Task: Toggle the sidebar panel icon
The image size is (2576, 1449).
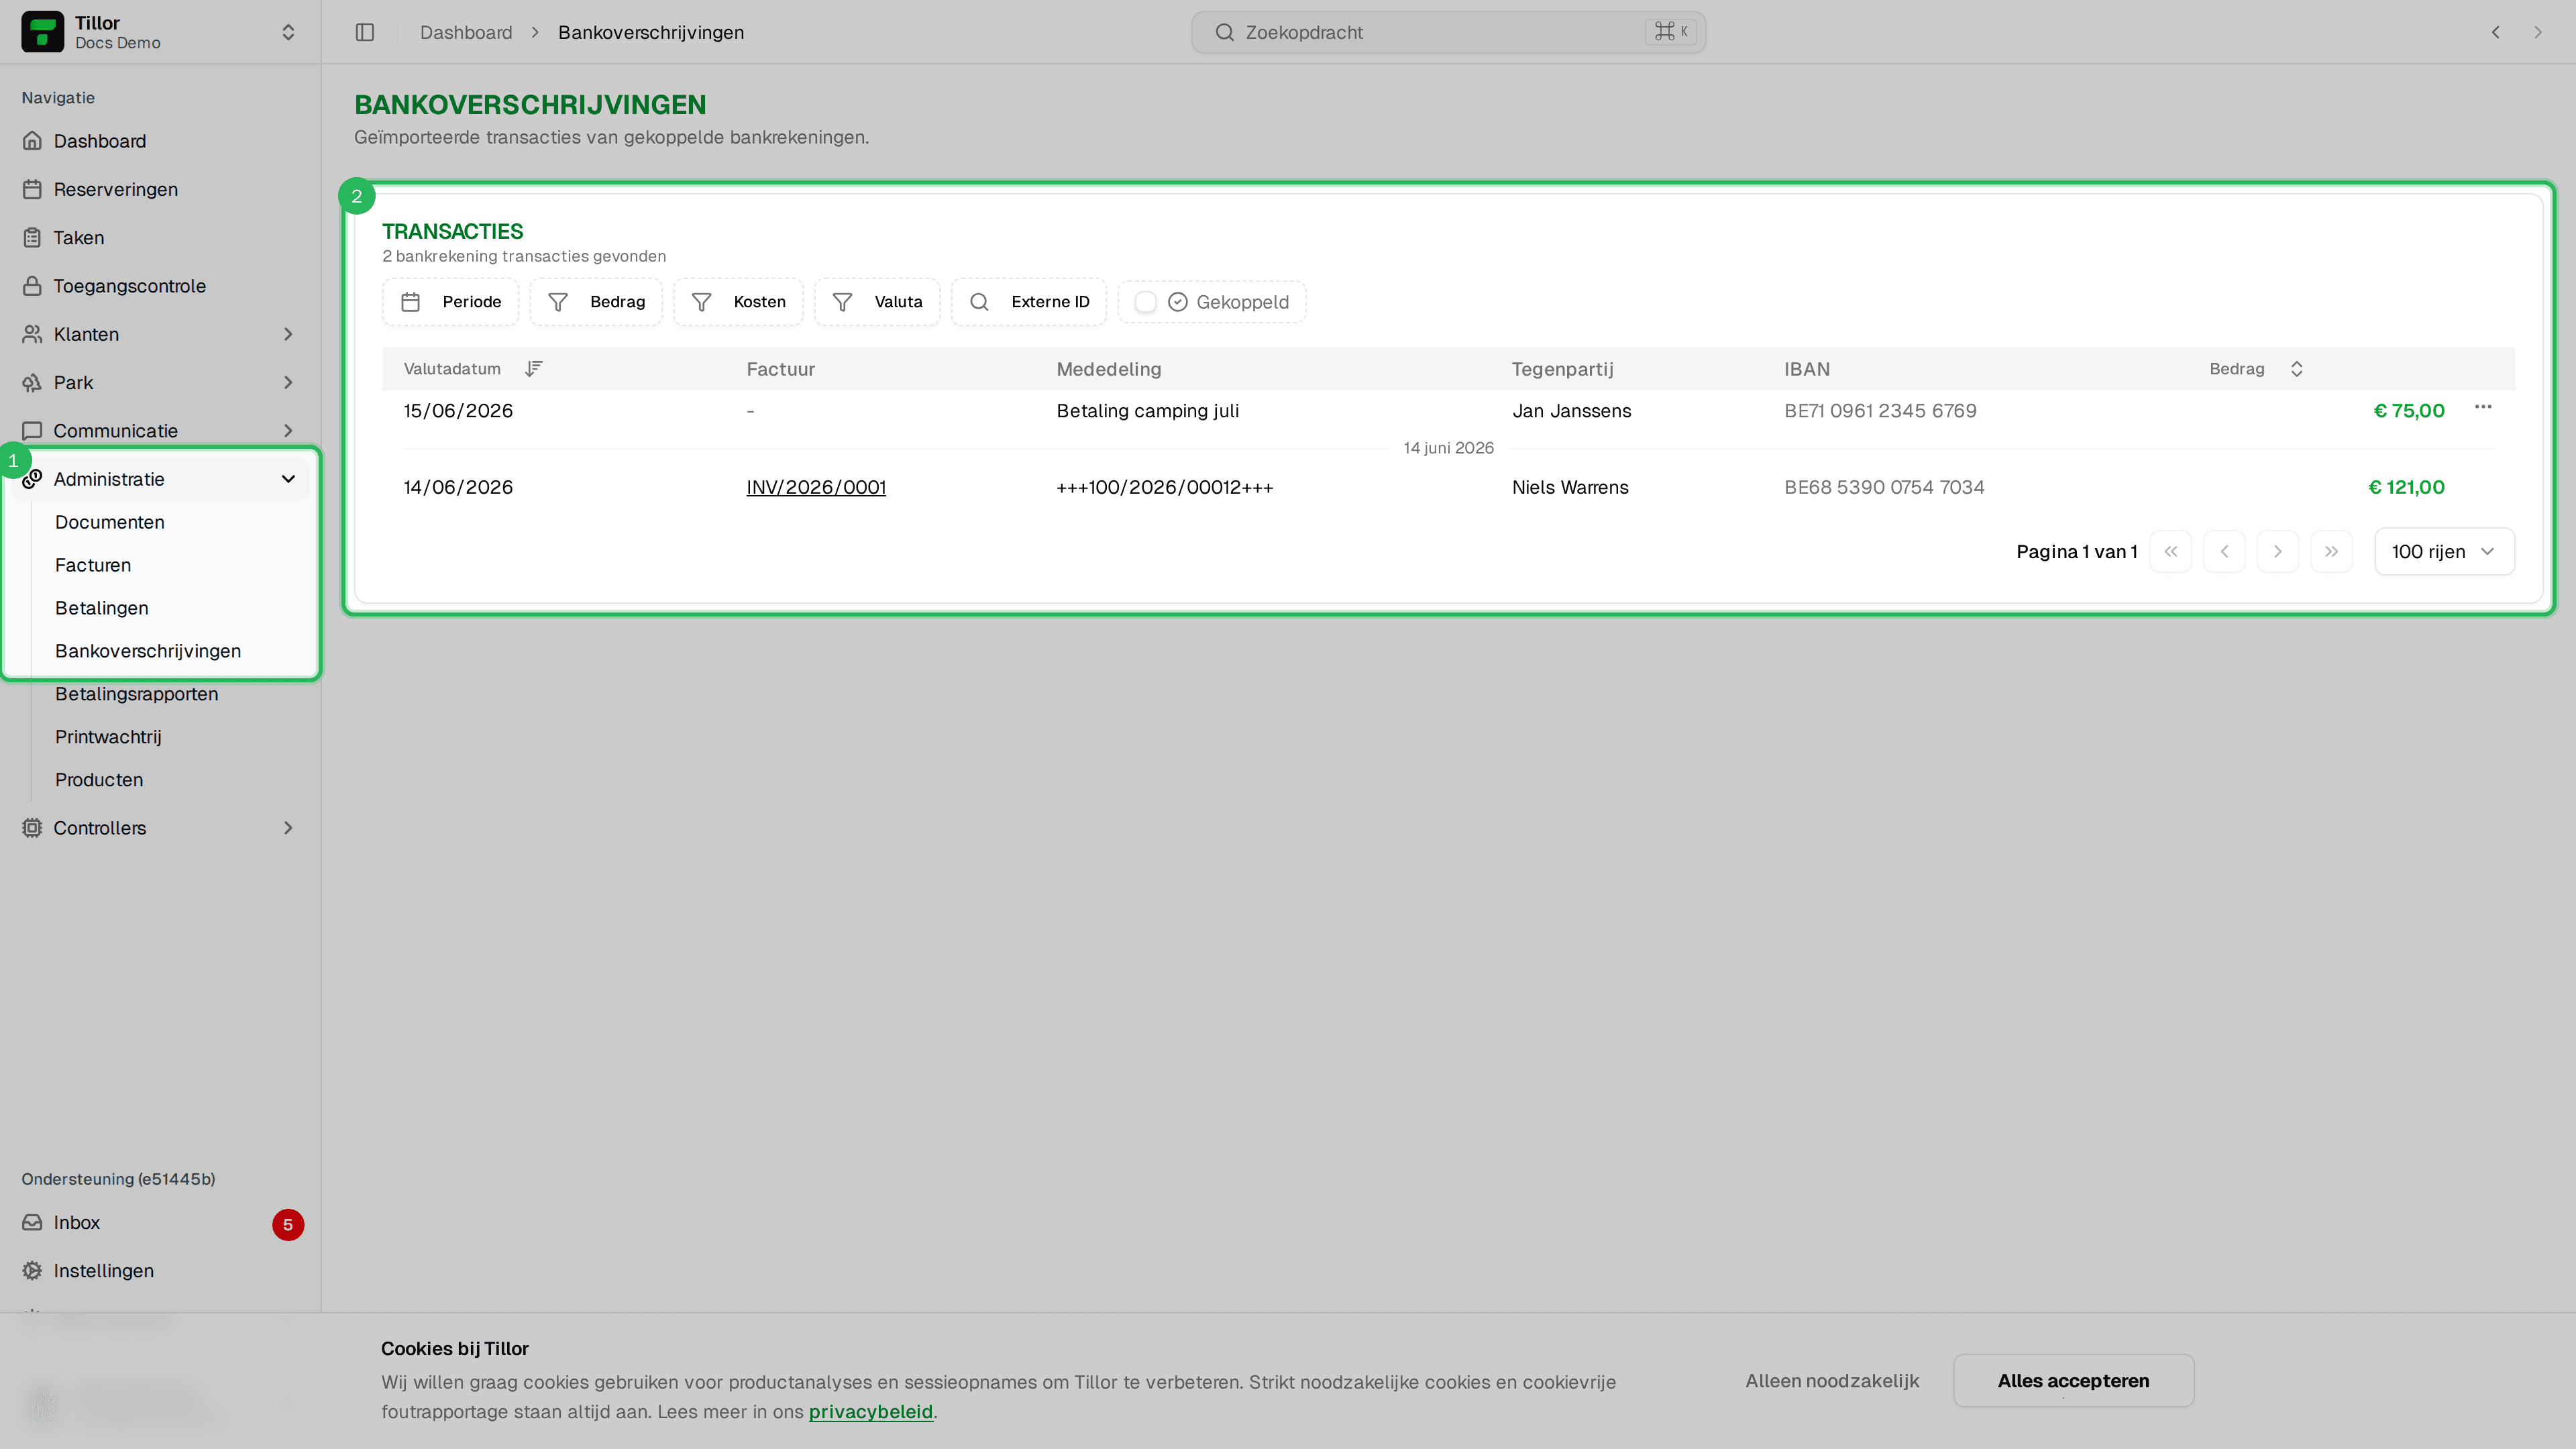Action: [365, 32]
